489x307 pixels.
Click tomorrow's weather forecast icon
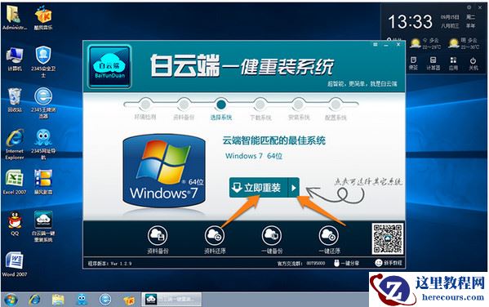pyautogui.click(x=454, y=43)
